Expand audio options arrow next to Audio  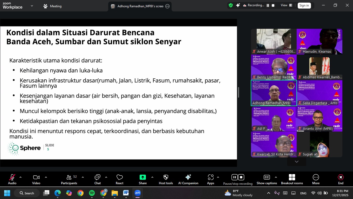[x=21, y=177]
